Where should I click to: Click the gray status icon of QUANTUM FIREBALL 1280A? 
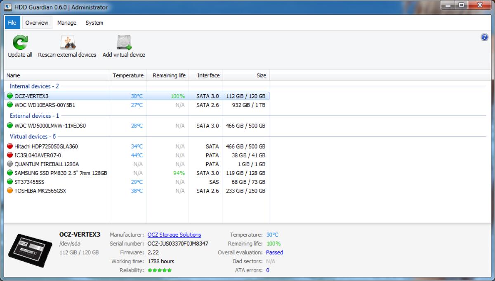(x=9, y=164)
